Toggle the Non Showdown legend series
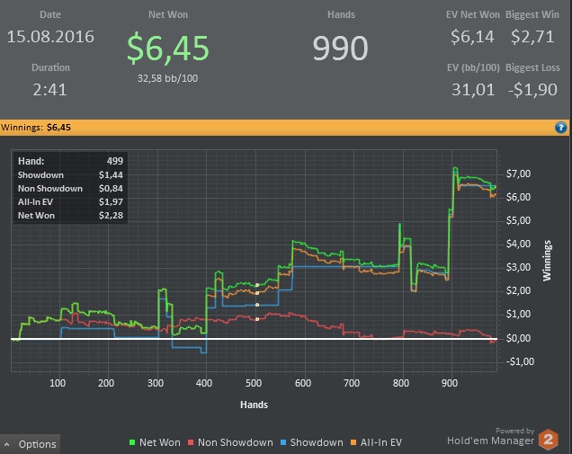This screenshot has width=572, height=454. pyautogui.click(x=230, y=442)
